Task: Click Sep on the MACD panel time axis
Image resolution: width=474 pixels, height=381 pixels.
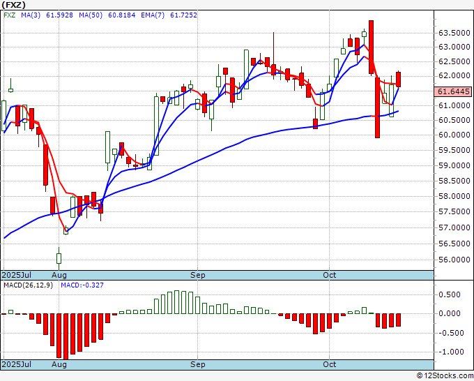Action: point(198,364)
